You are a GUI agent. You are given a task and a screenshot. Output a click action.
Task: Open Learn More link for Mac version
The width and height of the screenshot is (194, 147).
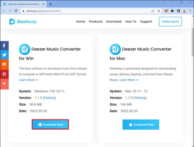coord(129,80)
